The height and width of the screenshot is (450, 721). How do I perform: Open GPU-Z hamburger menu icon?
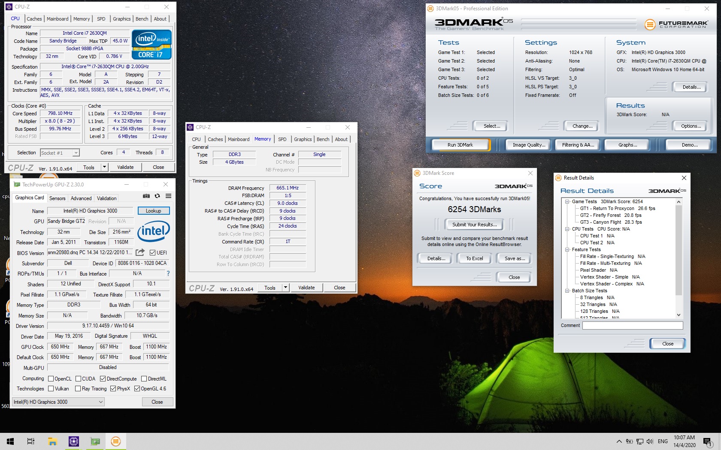169,196
